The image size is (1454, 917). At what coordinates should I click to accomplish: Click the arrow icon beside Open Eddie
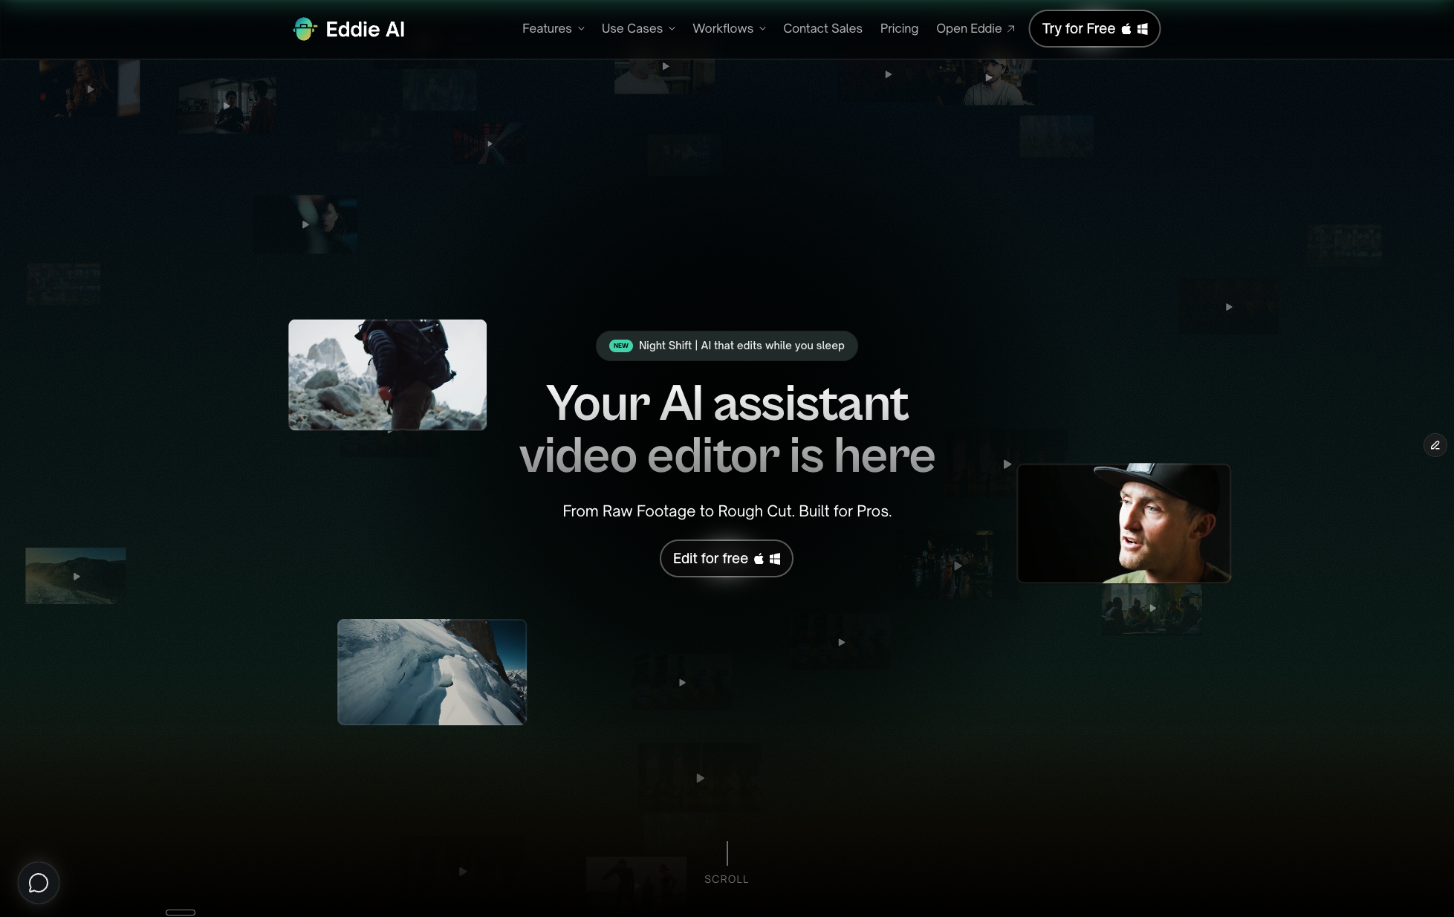1010,29
